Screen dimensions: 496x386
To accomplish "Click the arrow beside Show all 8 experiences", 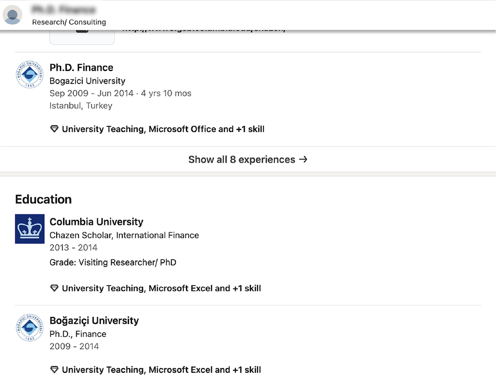I will 303,159.
